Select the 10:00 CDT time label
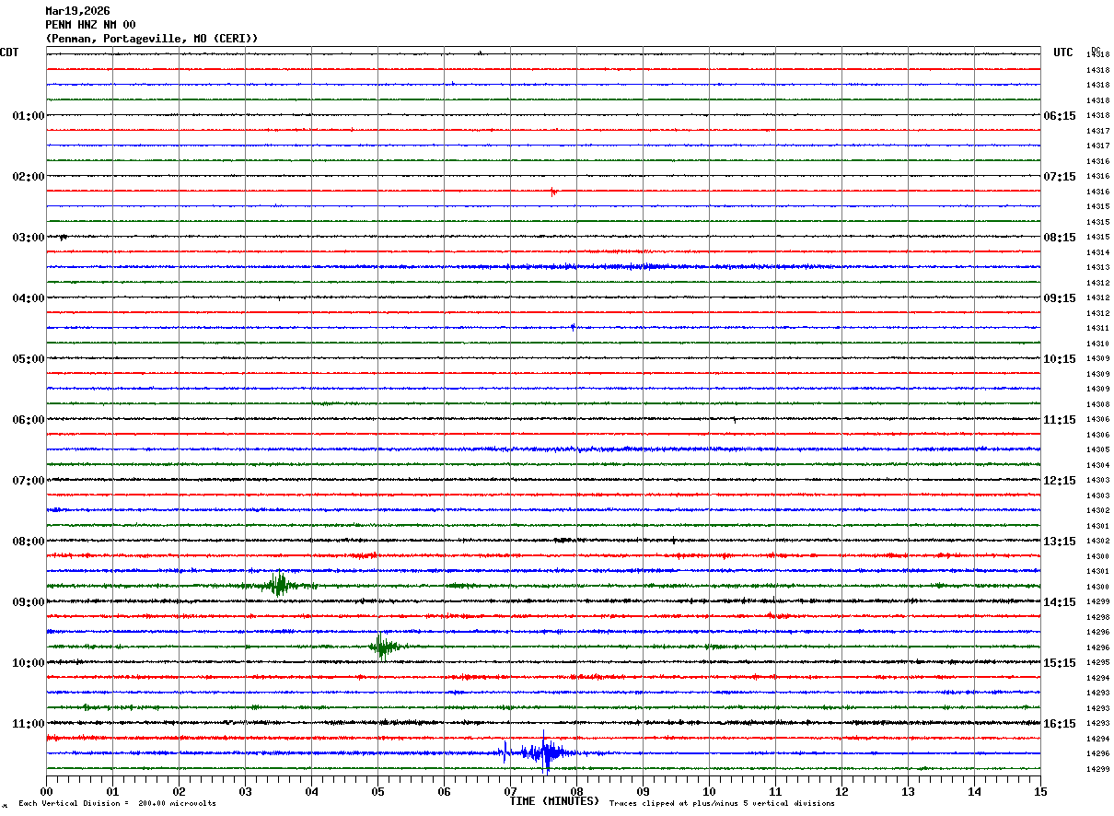1114x816 pixels. tap(29, 663)
